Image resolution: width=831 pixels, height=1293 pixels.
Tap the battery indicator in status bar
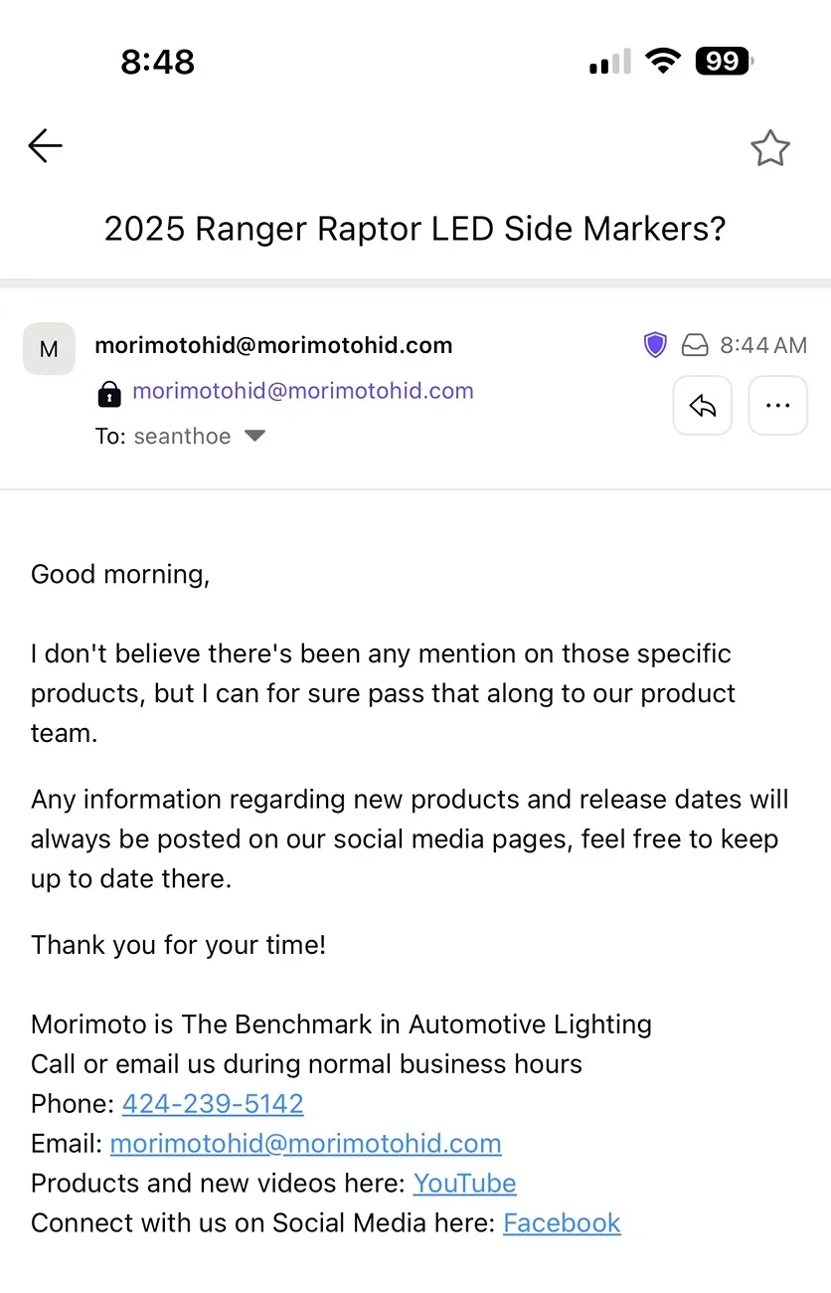click(725, 62)
